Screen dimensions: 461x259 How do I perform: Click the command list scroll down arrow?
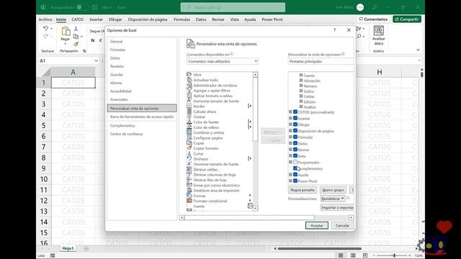pos(255,208)
